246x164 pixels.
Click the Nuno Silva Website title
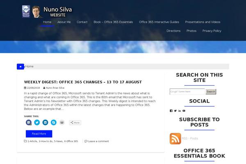pos(57,12)
